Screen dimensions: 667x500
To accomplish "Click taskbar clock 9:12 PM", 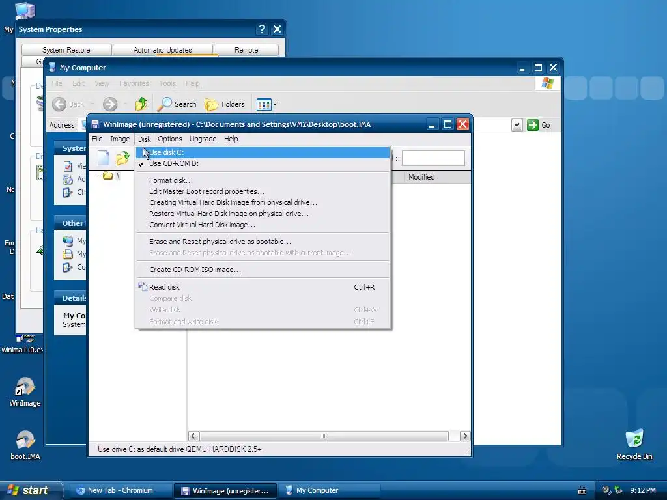I will pos(643,490).
